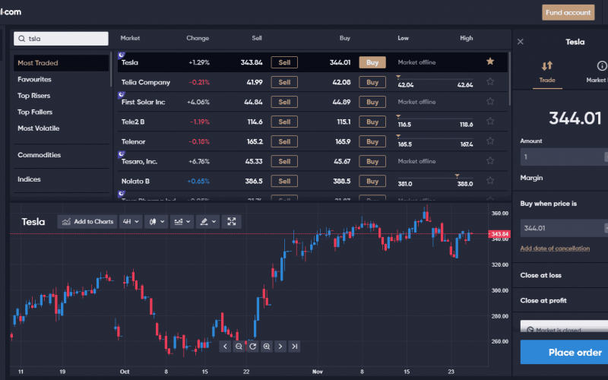Click Sell button for Telia Company
Viewport: 608px width, 380px height.
point(284,82)
